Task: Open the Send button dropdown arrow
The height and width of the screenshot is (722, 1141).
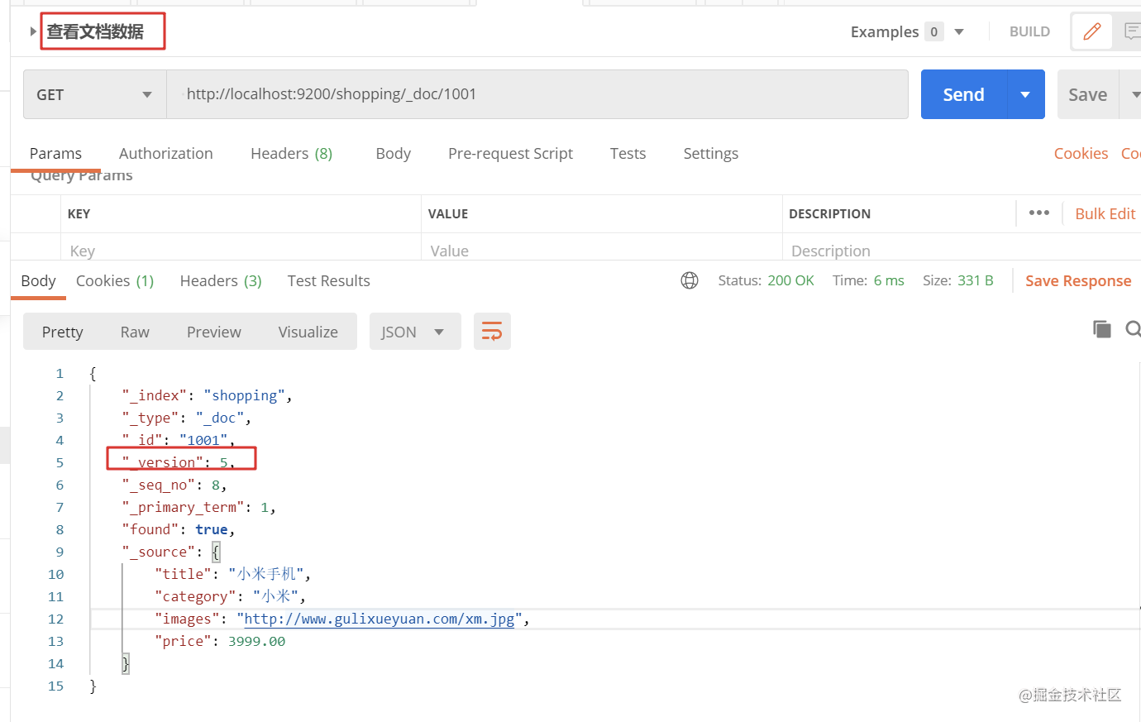Action: click(1025, 94)
